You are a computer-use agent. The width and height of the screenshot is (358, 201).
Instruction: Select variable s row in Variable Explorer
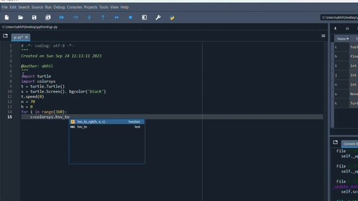pyautogui.click(x=346, y=94)
